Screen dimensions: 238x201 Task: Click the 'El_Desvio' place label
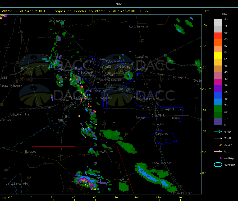coord(62,100)
